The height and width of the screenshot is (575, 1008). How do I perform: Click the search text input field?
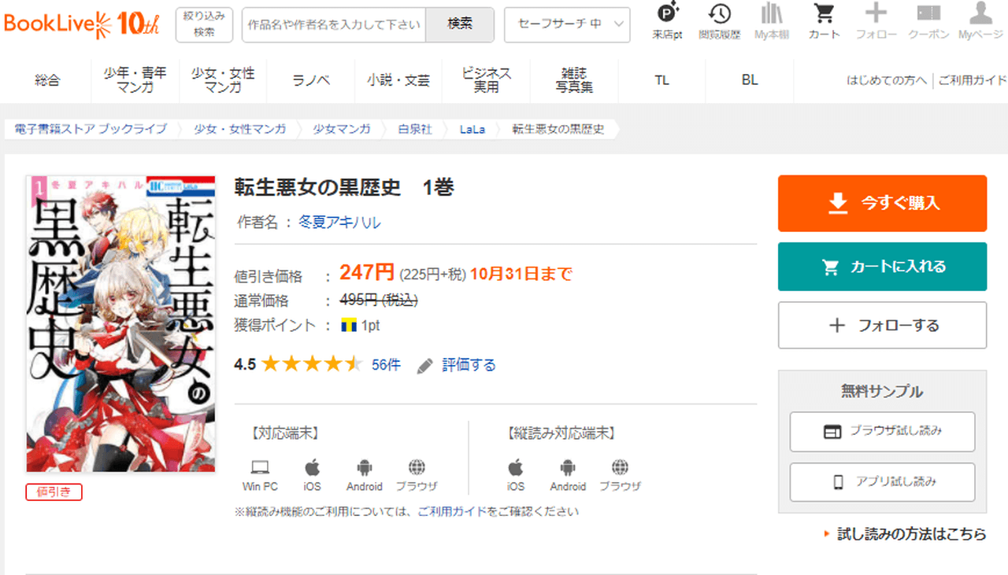pyautogui.click(x=334, y=24)
